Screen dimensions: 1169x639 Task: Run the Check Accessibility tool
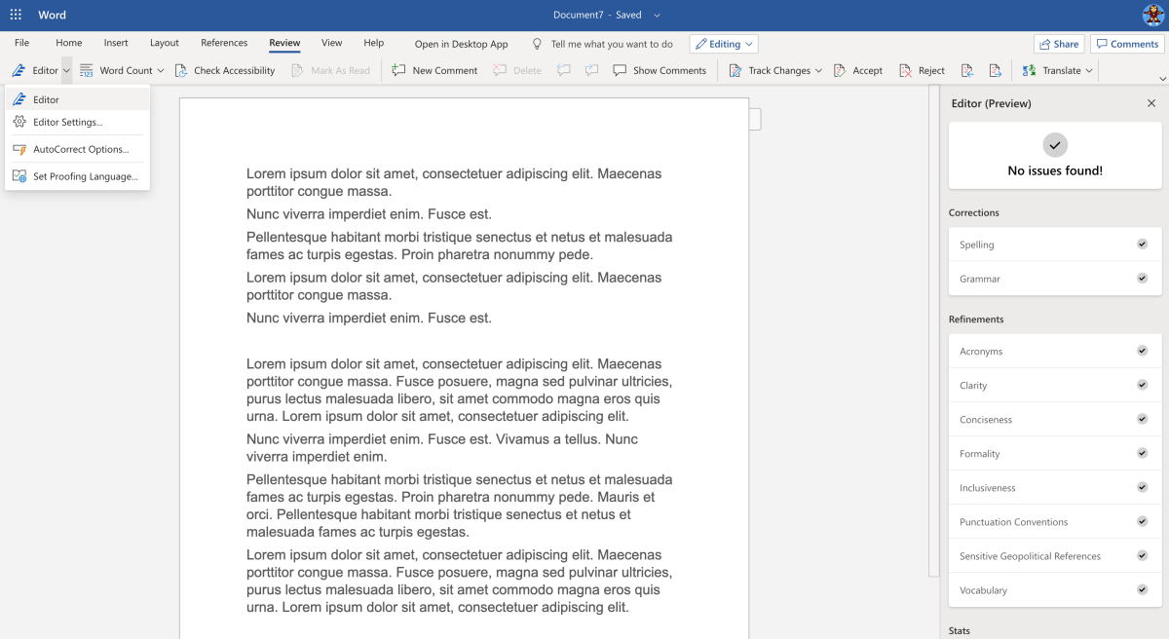point(180,69)
